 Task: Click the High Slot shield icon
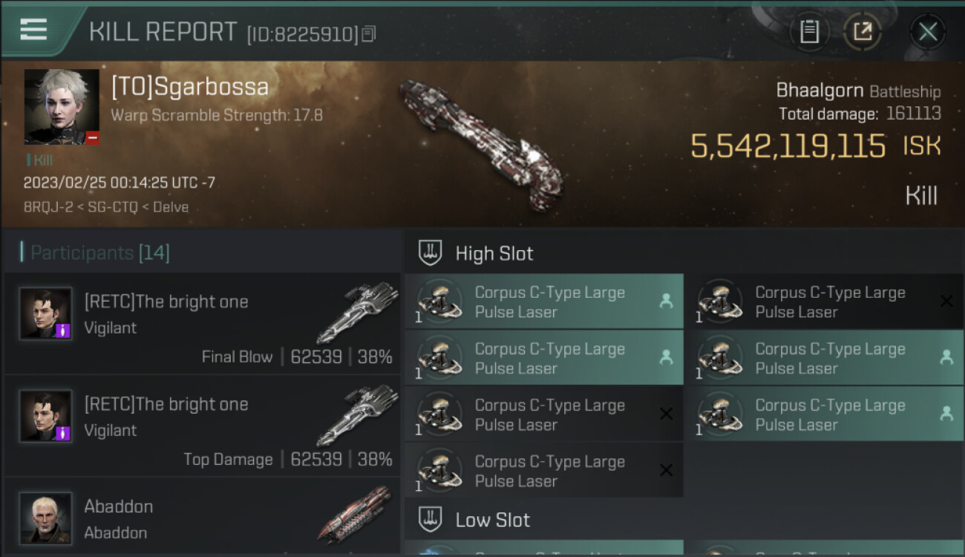pos(431,253)
